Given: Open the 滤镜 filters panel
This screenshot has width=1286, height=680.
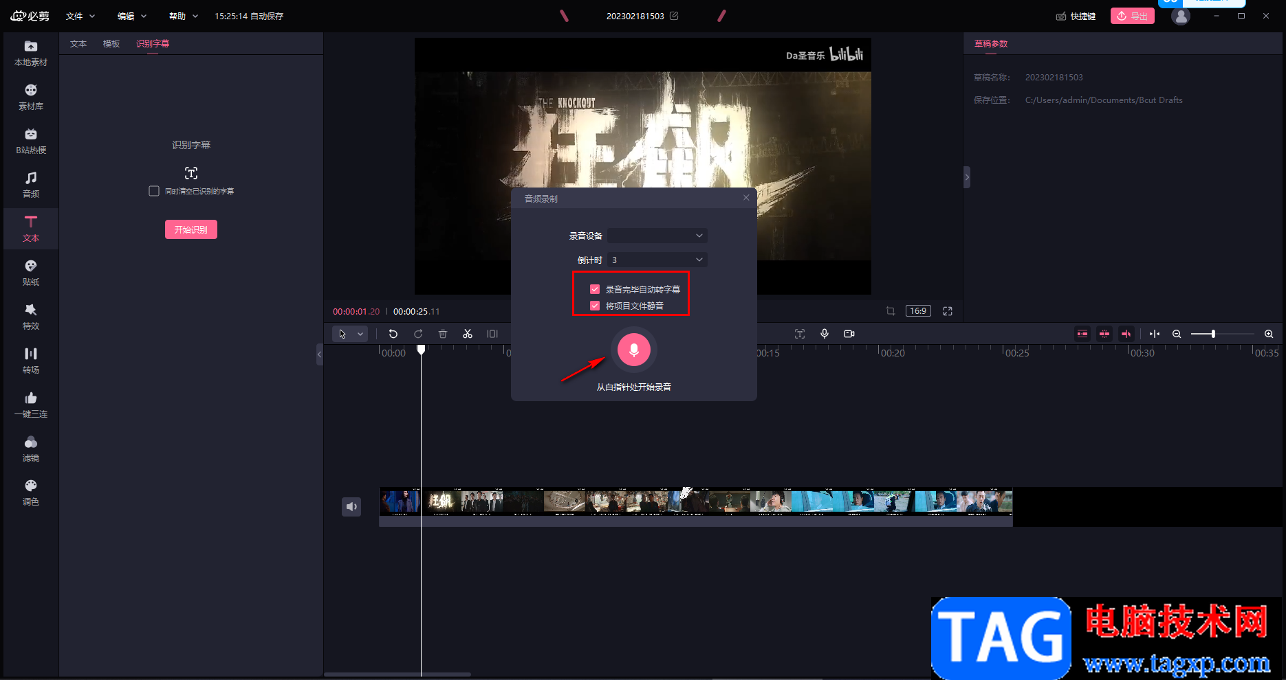Looking at the screenshot, I should coord(31,449).
